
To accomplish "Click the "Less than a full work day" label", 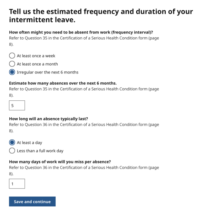I will pos(40,151).
